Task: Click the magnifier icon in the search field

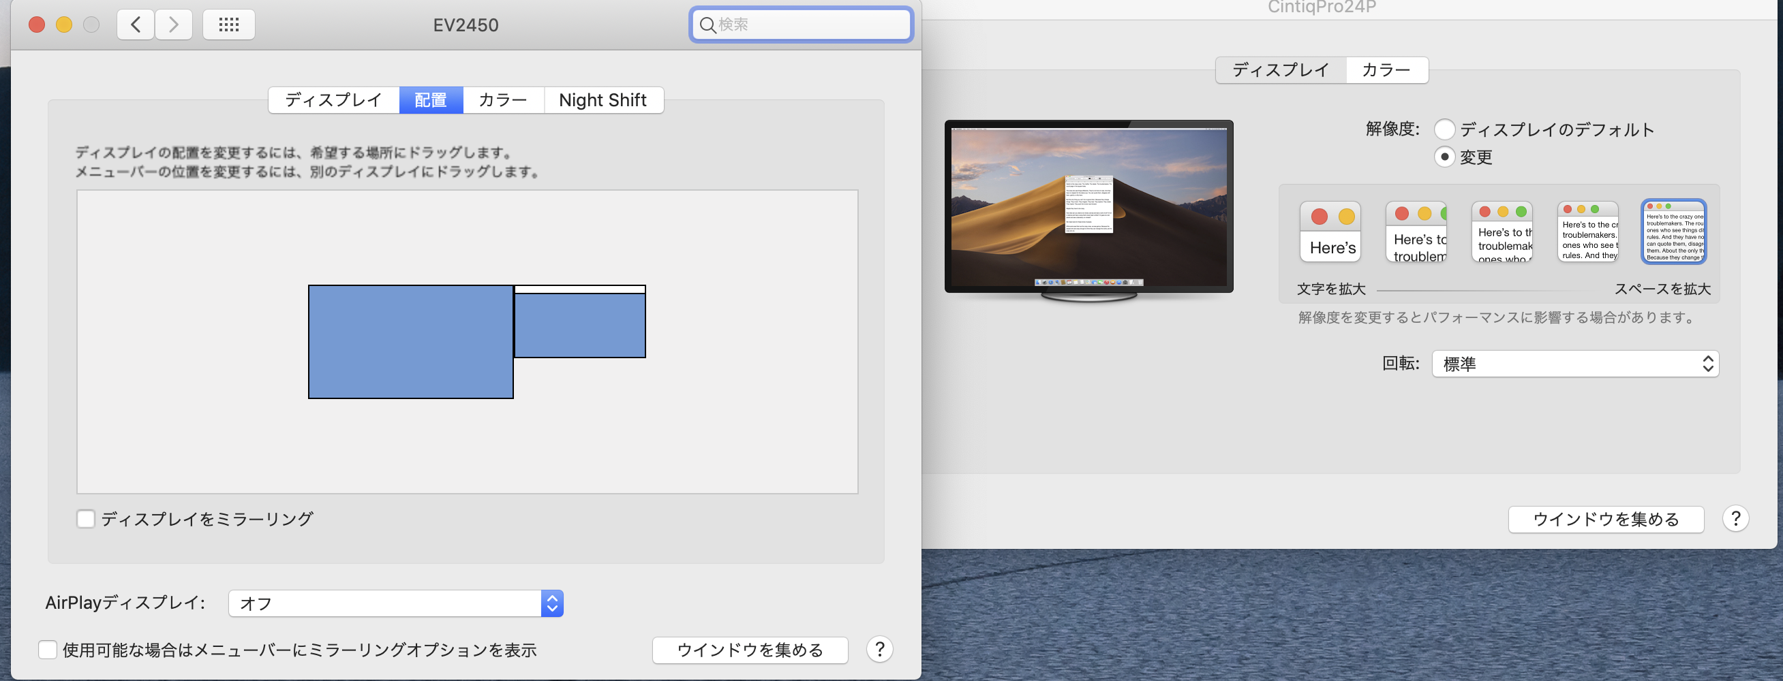Action: [707, 25]
